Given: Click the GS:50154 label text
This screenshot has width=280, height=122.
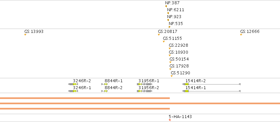Looking at the screenshot, I should coord(179,59).
